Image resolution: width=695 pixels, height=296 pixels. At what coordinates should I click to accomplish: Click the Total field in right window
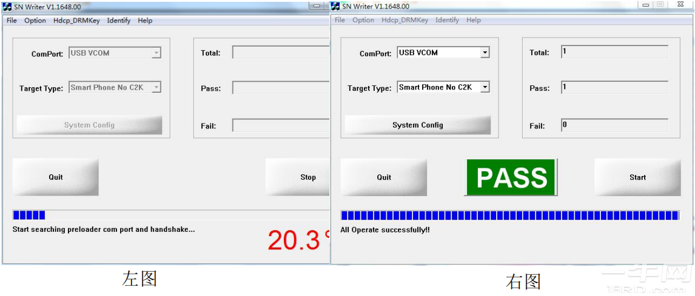tap(614, 52)
